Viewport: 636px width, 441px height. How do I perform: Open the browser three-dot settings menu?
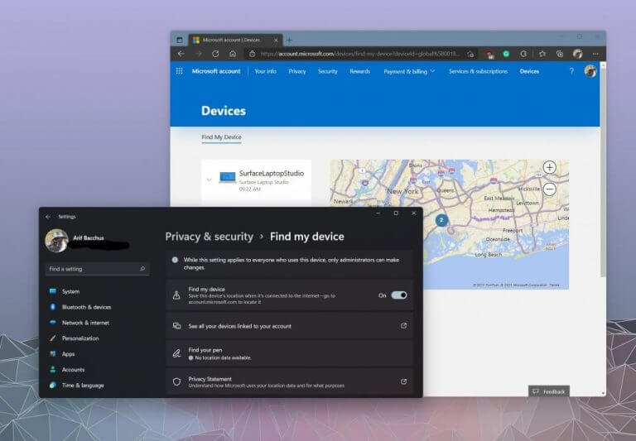[595, 54]
